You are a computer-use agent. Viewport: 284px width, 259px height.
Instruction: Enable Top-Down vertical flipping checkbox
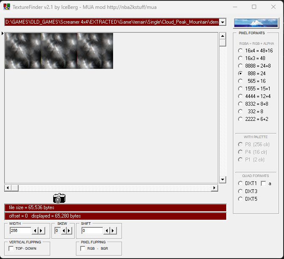pyautogui.click(x=11, y=248)
